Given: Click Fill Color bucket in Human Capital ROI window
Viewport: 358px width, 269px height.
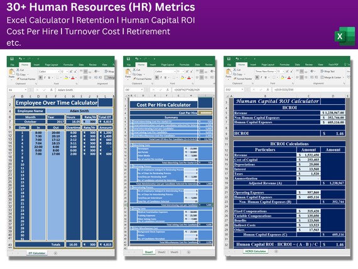Looking at the screenshot, I should [283, 77].
